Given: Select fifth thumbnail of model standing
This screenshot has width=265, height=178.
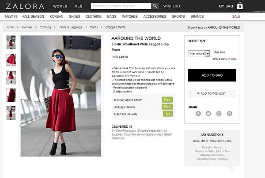Looking at the screenshot, I should click(x=11, y=113).
